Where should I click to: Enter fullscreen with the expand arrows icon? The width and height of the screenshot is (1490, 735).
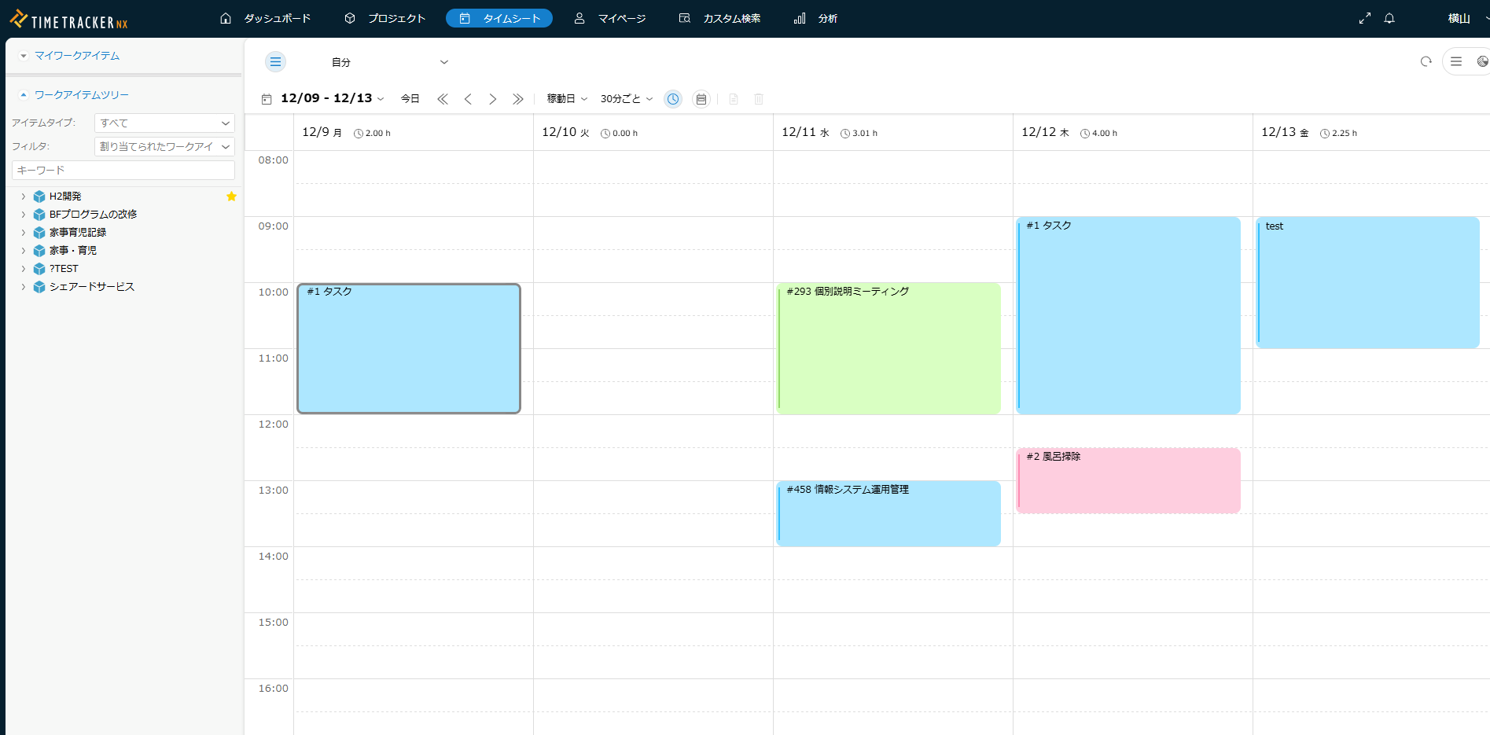(1365, 18)
